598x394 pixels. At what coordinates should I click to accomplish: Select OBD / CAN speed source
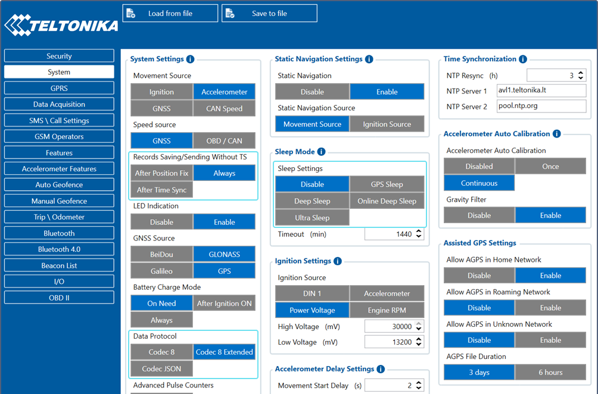(224, 140)
